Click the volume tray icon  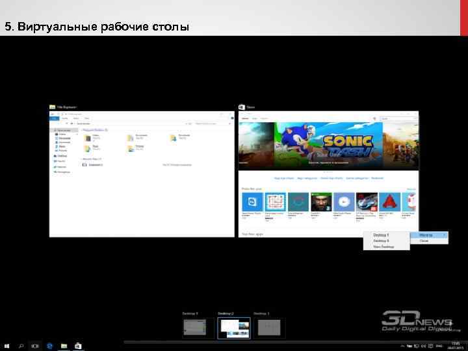[424, 346]
